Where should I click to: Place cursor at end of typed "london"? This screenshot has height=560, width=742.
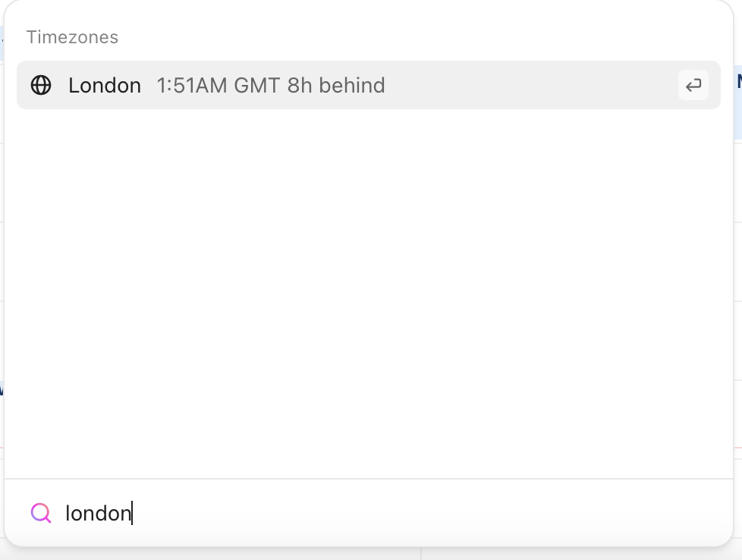click(132, 514)
